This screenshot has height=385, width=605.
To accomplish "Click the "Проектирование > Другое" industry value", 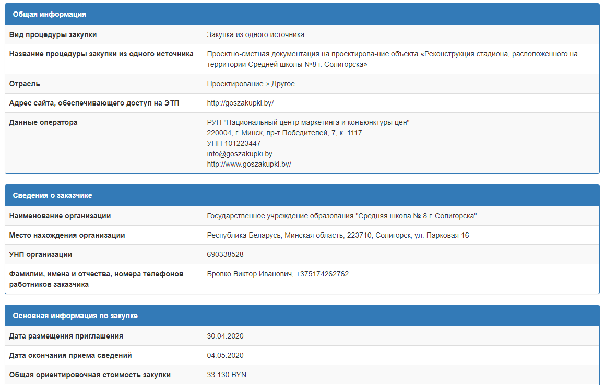I will point(251,84).
